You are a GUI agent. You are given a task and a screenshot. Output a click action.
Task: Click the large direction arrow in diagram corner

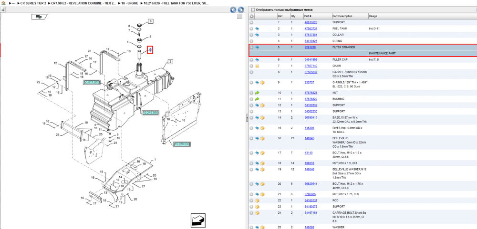tap(199, 220)
